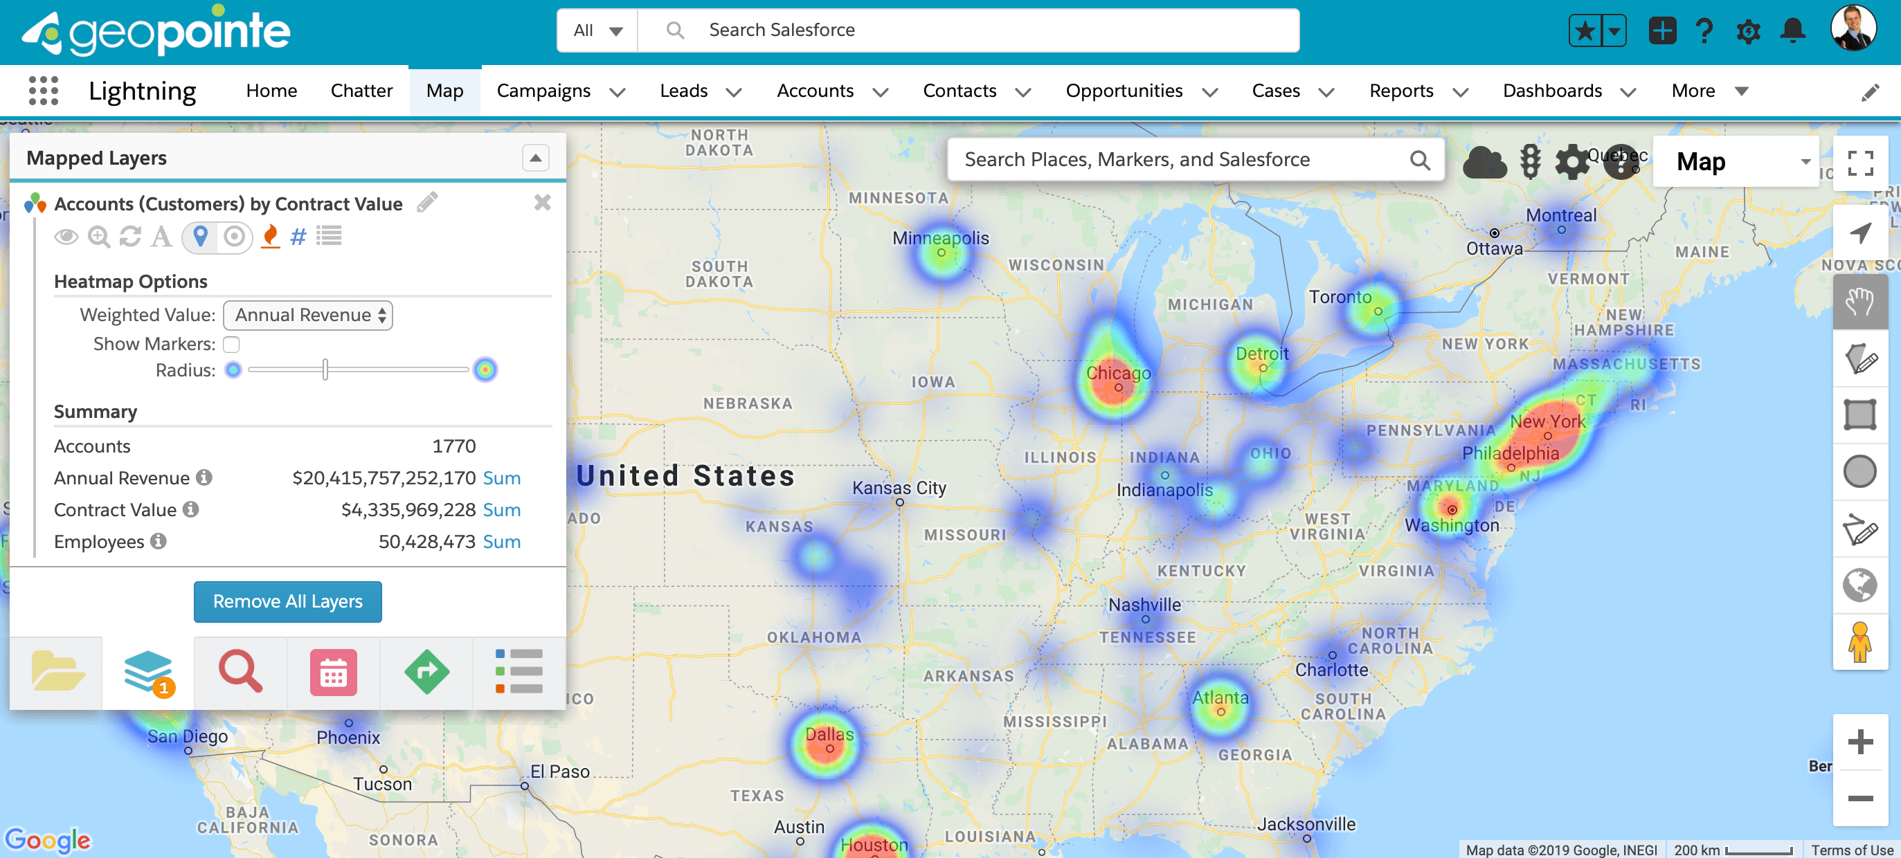Open the 'All' search scope dropdown

point(597,30)
